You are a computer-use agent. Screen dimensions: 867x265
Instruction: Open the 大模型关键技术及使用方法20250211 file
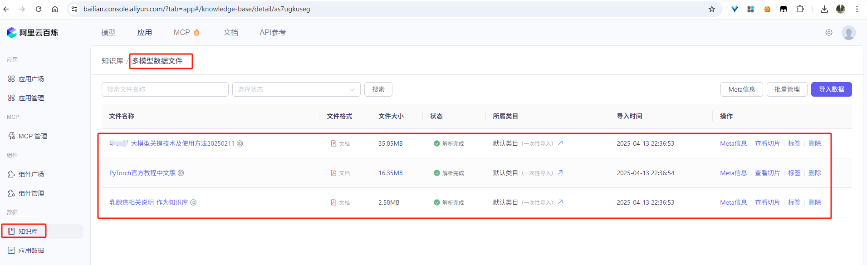172,143
